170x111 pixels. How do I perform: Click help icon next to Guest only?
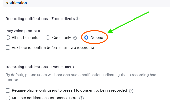[x=75, y=38]
